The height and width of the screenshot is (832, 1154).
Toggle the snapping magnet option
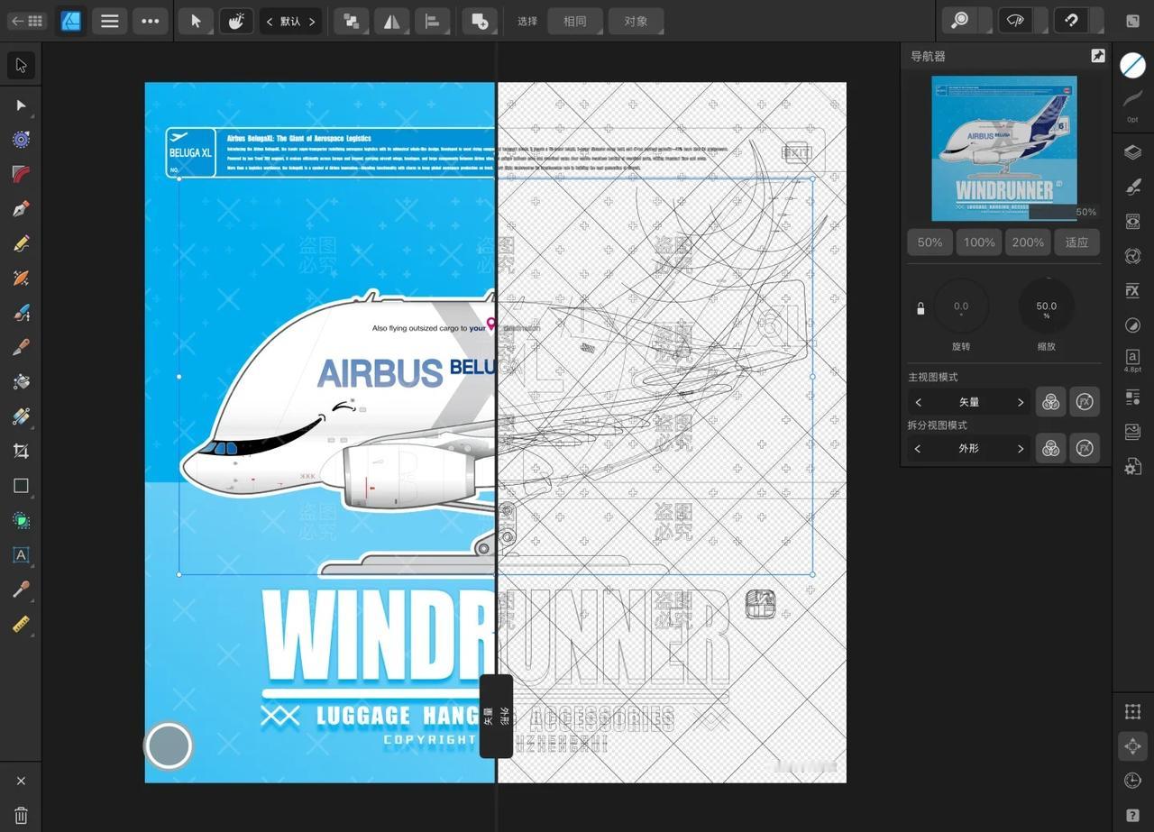1071,21
